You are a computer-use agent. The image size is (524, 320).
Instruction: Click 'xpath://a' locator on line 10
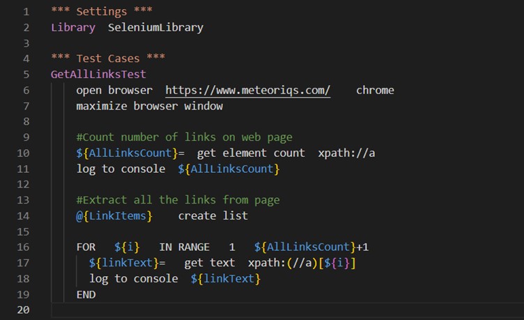coord(346,153)
